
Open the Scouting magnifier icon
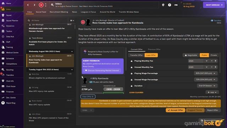point(3,70)
